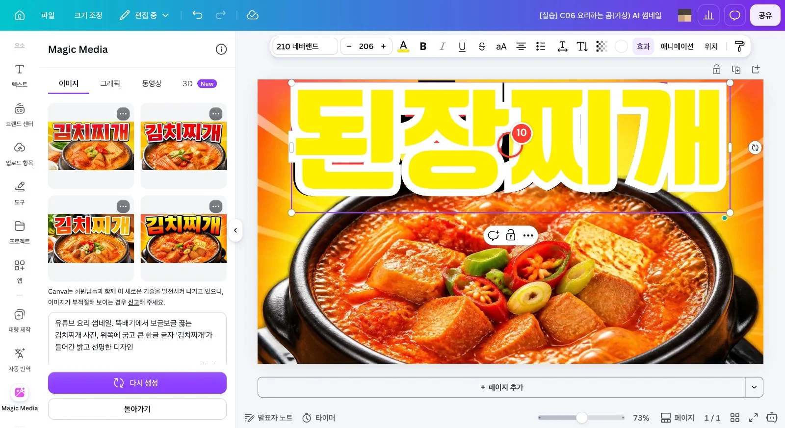
Task: Copy style with paint roller icon
Action: (x=739, y=46)
